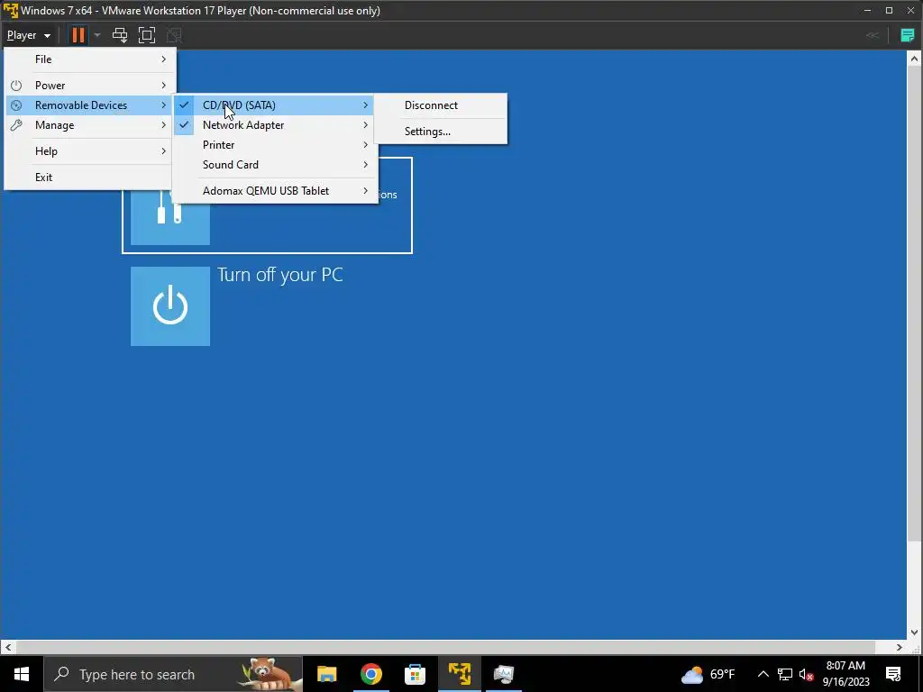The height and width of the screenshot is (692, 923).
Task: Open the Power submenu
Action: pyautogui.click(x=90, y=86)
